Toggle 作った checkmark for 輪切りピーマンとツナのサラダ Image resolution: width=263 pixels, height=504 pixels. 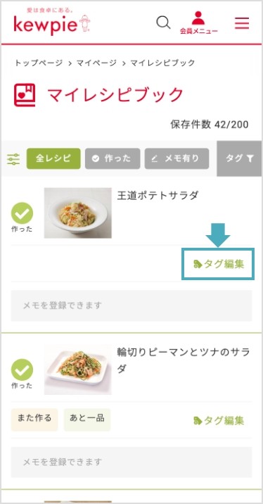click(22, 370)
